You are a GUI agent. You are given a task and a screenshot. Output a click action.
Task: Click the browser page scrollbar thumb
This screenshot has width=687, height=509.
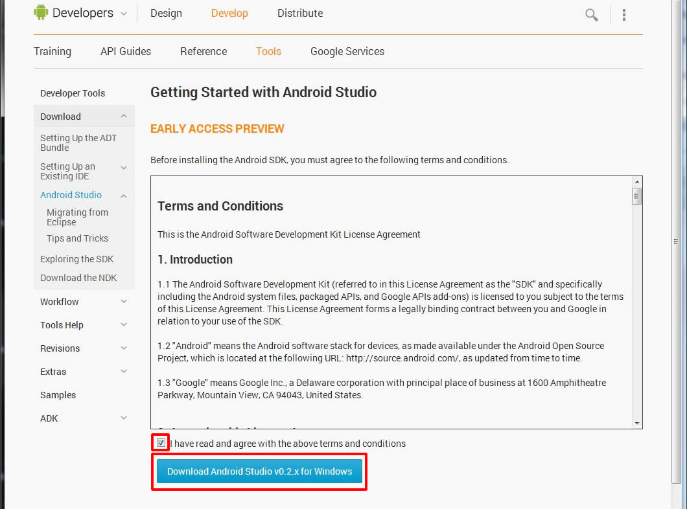click(x=676, y=241)
